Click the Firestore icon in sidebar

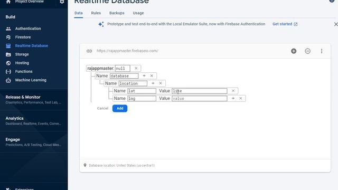pos(8,37)
